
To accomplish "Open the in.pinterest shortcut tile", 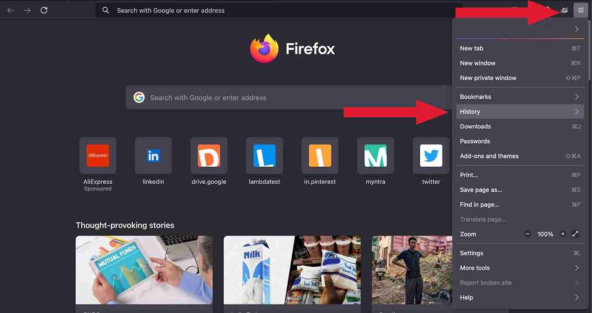I will point(320,156).
